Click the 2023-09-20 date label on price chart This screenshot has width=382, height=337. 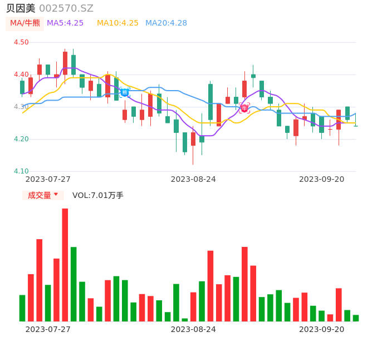pos(322,179)
